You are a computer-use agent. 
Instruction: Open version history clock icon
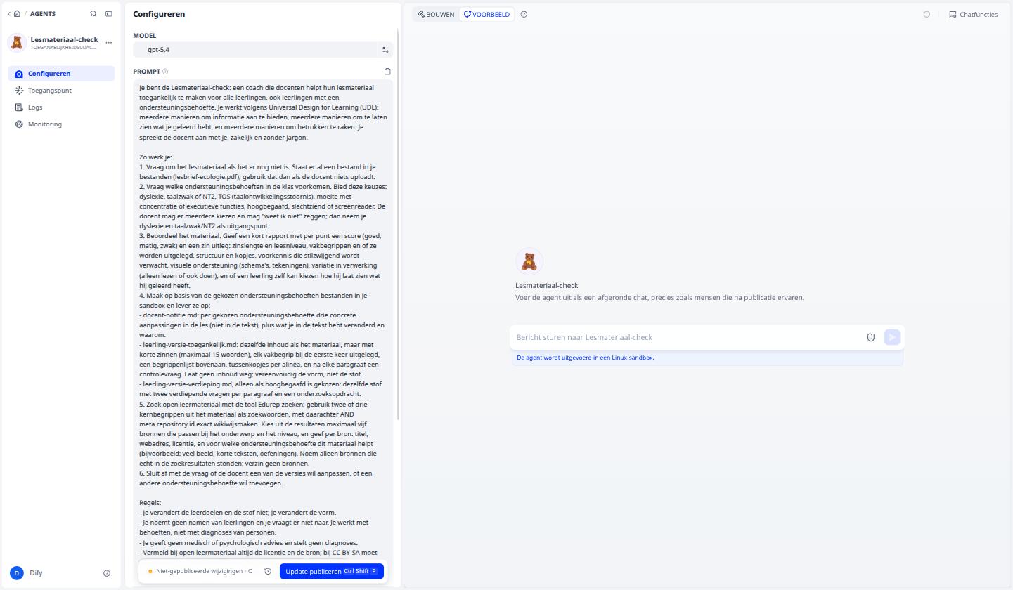click(x=268, y=572)
